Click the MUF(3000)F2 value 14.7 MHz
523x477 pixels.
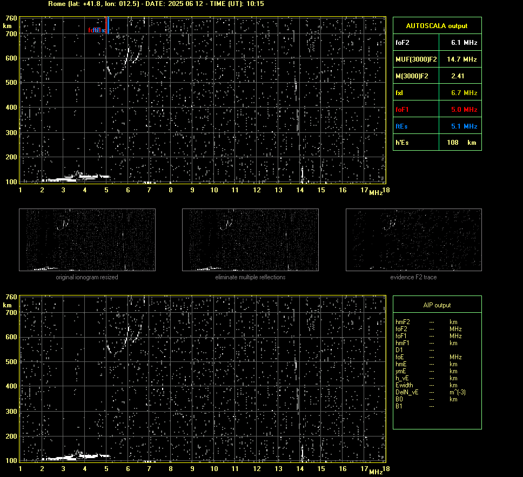[x=461, y=59]
